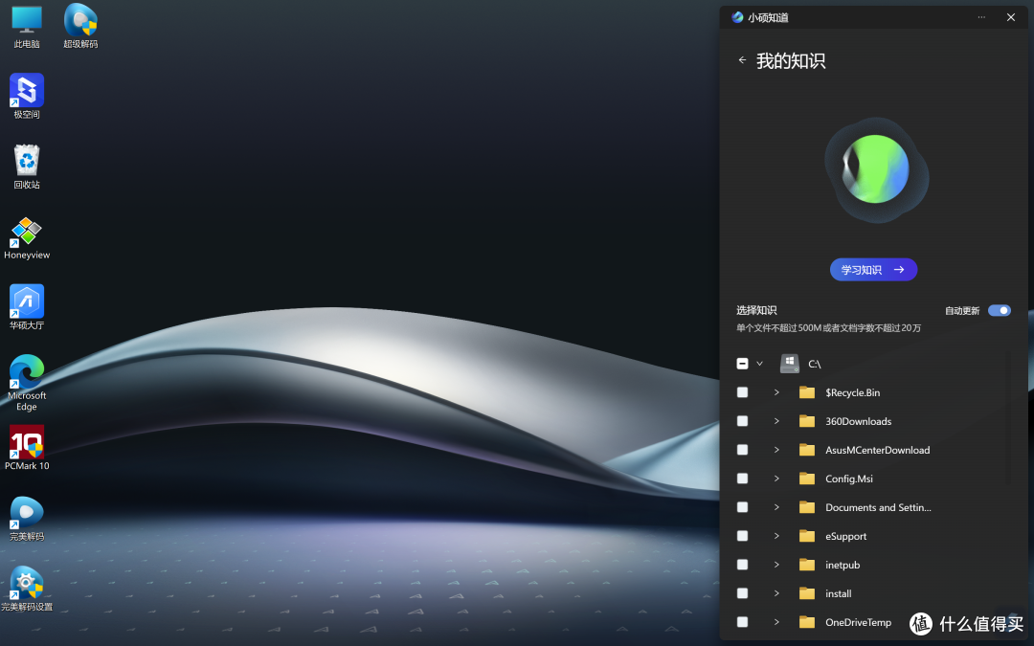
Task: Click the AsusMCenterDownload folder icon
Action: pyautogui.click(x=806, y=450)
